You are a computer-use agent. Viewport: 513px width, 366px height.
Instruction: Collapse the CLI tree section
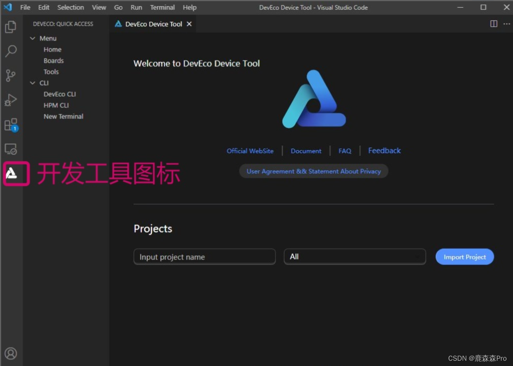[33, 83]
